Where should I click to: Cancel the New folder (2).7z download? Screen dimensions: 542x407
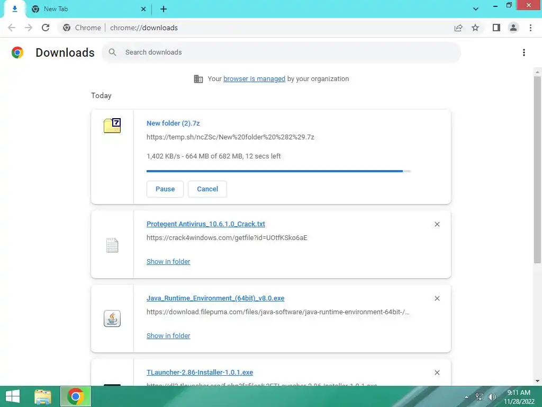click(207, 189)
